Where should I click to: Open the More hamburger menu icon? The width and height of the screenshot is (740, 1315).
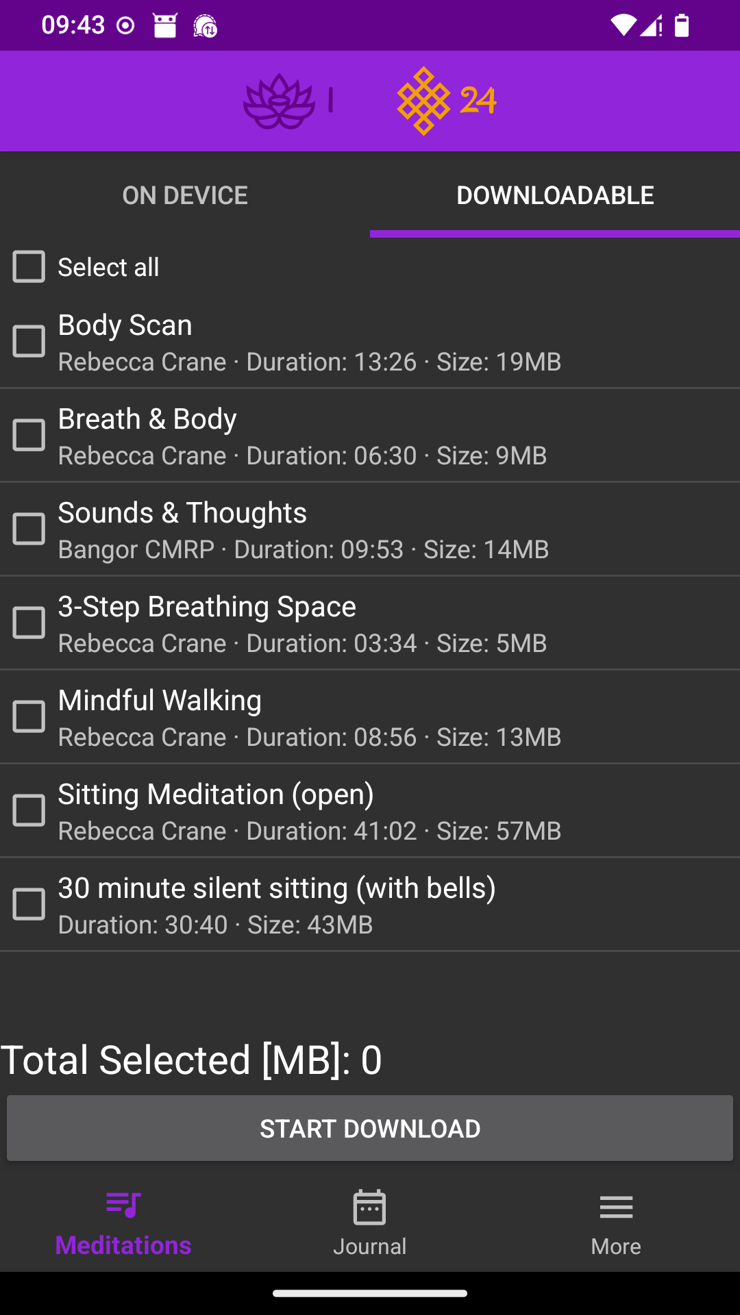click(x=616, y=1207)
